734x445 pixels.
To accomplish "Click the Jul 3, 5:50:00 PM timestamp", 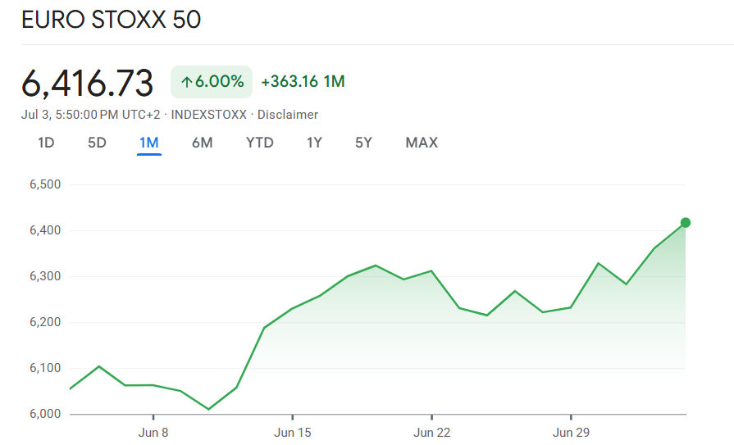I will click(x=90, y=115).
